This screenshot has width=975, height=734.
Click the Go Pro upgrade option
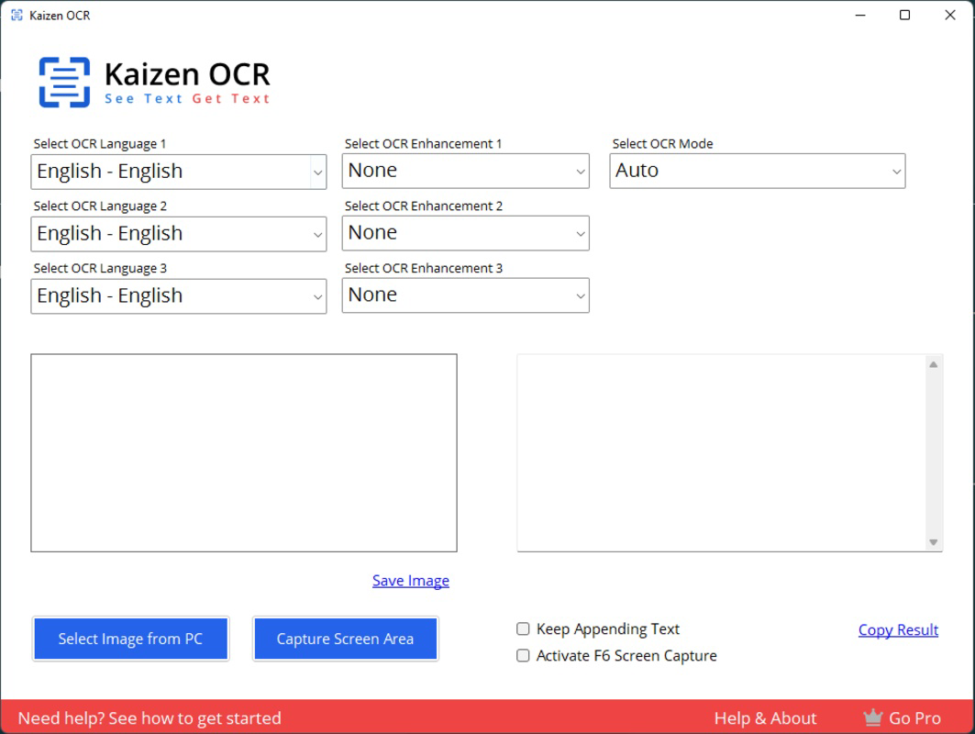tap(913, 717)
